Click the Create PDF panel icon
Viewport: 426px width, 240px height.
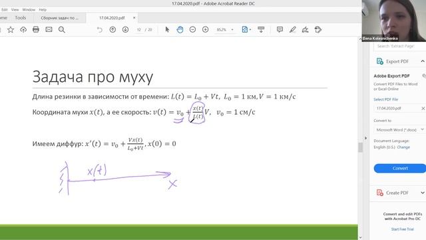coord(380,193)
